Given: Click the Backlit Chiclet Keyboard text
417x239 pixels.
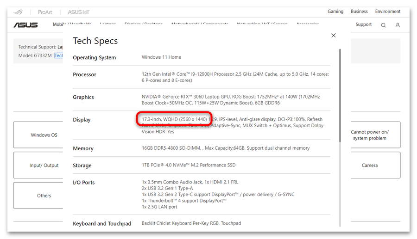Looking at the screenshot, I should [191, 223].
